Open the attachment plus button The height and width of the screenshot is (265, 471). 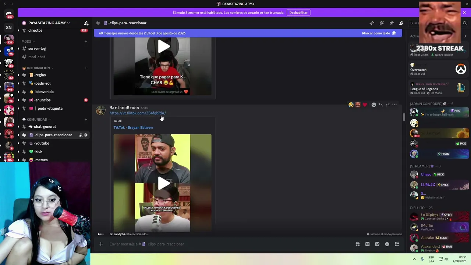click(100, 244)
